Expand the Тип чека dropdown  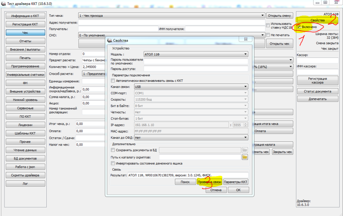click(172, 15)
